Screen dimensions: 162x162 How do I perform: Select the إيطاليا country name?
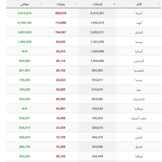pyautogui.click(x=139, y=156)
